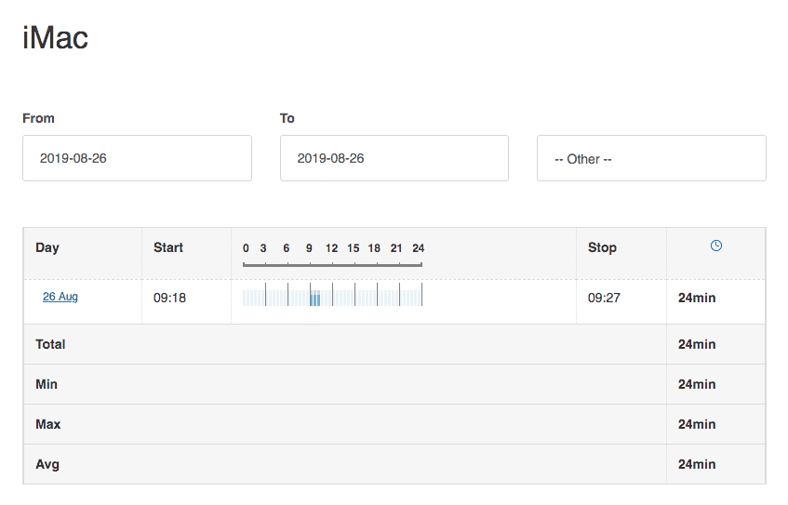Click the dark activity block in the timeline
This screenshot has height=505, width=788.
coord(315,298)
